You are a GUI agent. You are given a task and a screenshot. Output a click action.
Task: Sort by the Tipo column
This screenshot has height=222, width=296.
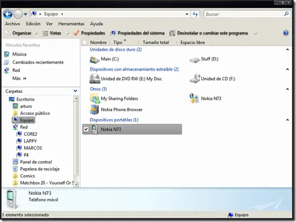pyautogui.click(x=118, y=42)
